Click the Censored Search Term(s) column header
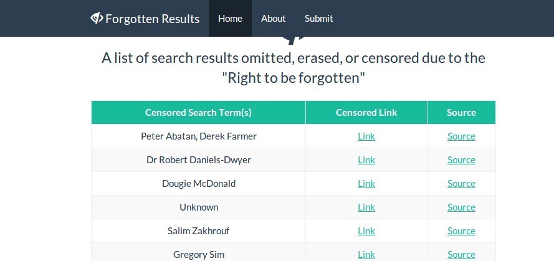This screenshot has height=261, width=554. coord(198,113)
